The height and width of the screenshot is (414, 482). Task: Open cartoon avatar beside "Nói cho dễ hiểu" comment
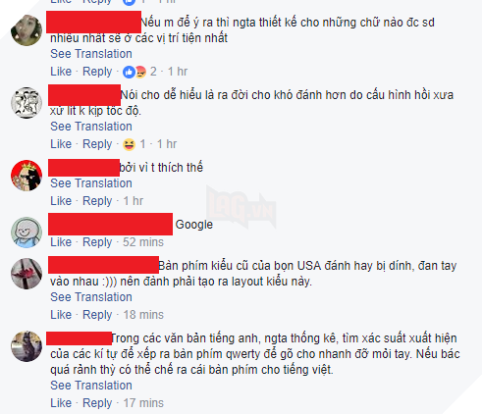(27, 103)
